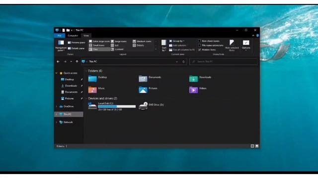This screenshot has height=178, width=318.
Task: Uncheck the Hidden items checkbox
Action: (200, 49)
